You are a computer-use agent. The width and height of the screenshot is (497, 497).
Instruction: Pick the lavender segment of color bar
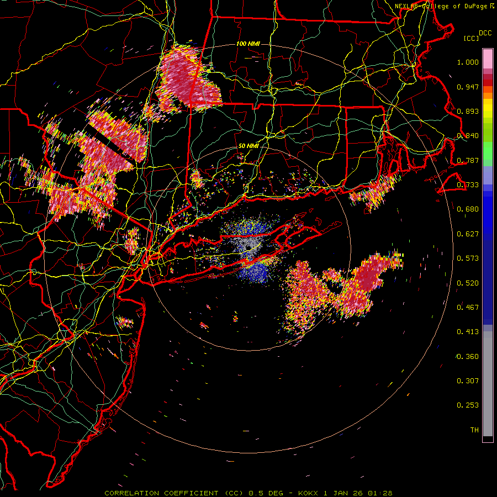[x=488, y=175]
